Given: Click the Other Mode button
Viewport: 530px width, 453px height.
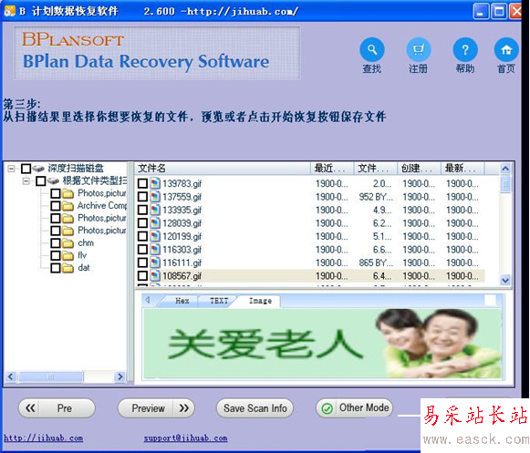Looking at the screenshot, I should pos(354,407).
